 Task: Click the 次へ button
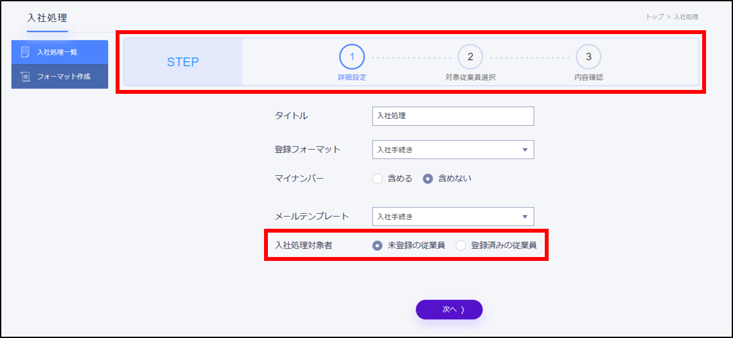coord(449,310)
